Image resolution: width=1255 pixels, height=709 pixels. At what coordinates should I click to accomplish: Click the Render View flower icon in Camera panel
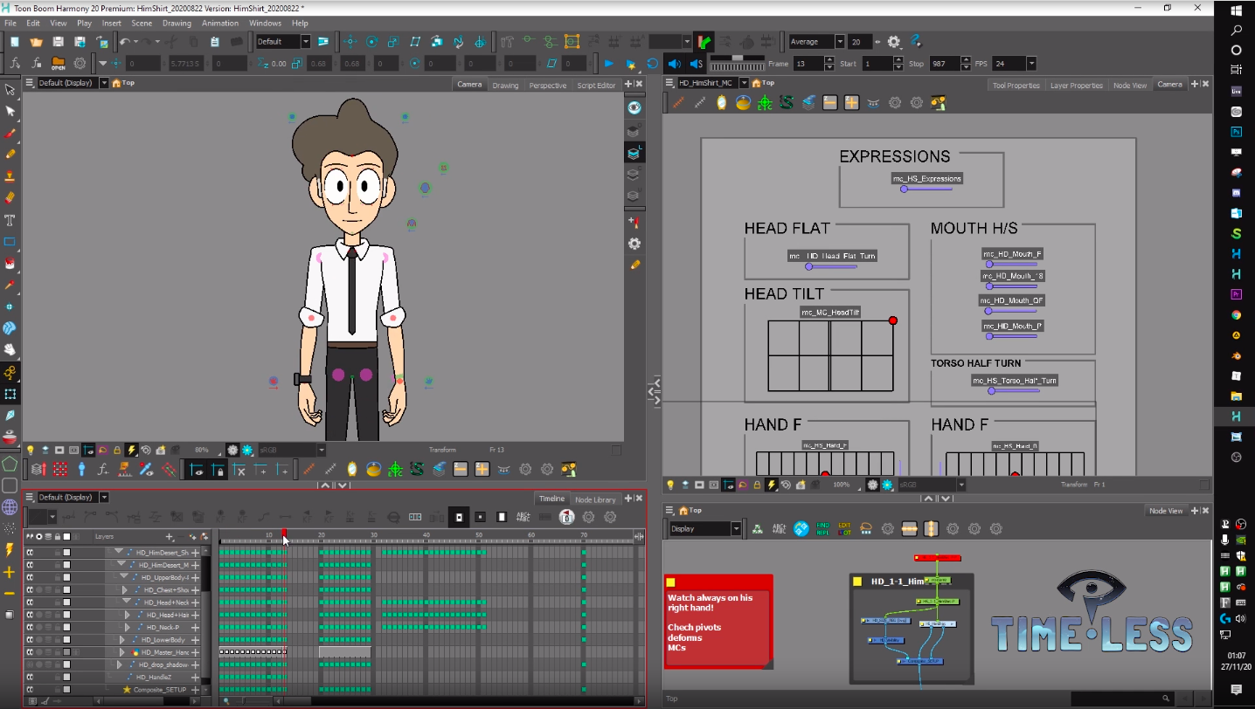[247, 450]
